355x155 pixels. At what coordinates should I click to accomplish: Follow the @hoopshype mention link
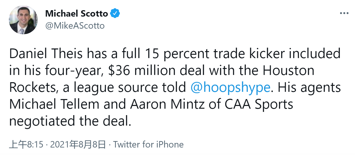point(230,88)
